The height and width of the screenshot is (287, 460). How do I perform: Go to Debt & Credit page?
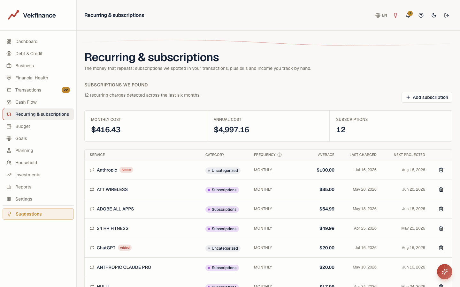click(38, 54)
